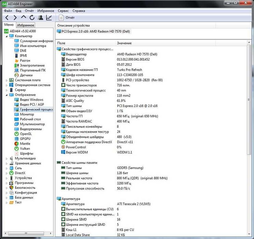254x239 pixels.
Task: Click the Отчёт report button in toolbar
Action: [x=67, y=17]
